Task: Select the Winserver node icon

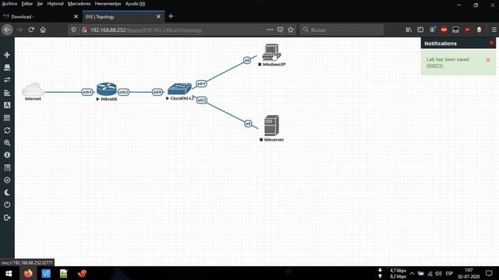Action: 271,125
